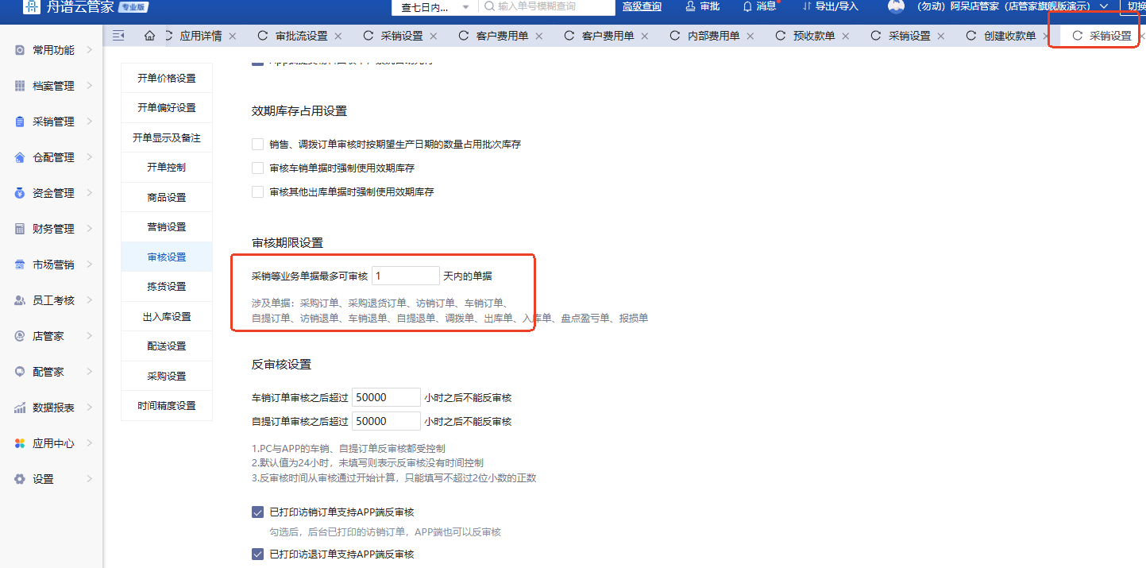Click the 高级查询 link
The height and width of the screenshot is (568, 1146).
click(642, 6)
